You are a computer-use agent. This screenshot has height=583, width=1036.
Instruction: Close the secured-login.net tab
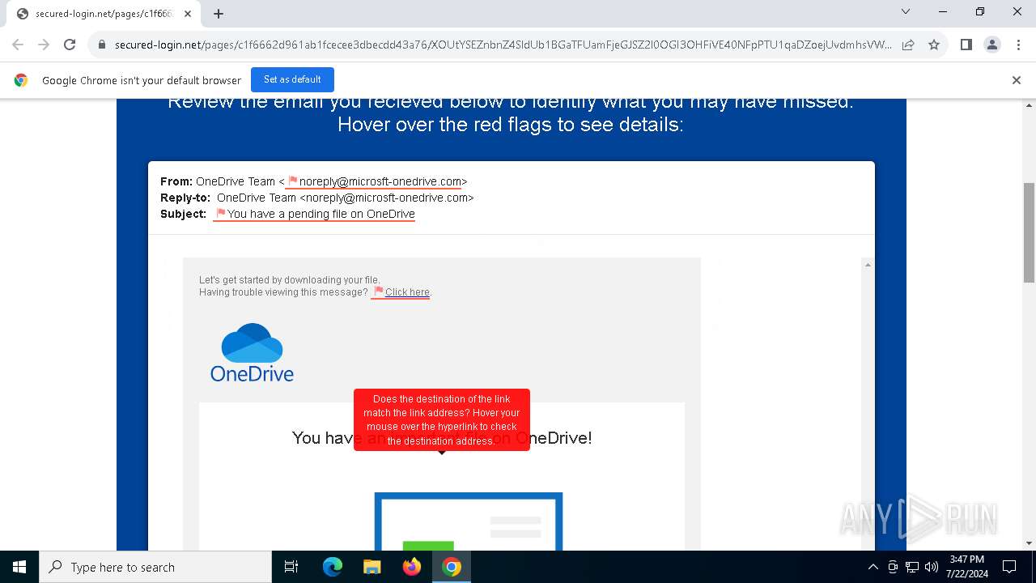189,14
